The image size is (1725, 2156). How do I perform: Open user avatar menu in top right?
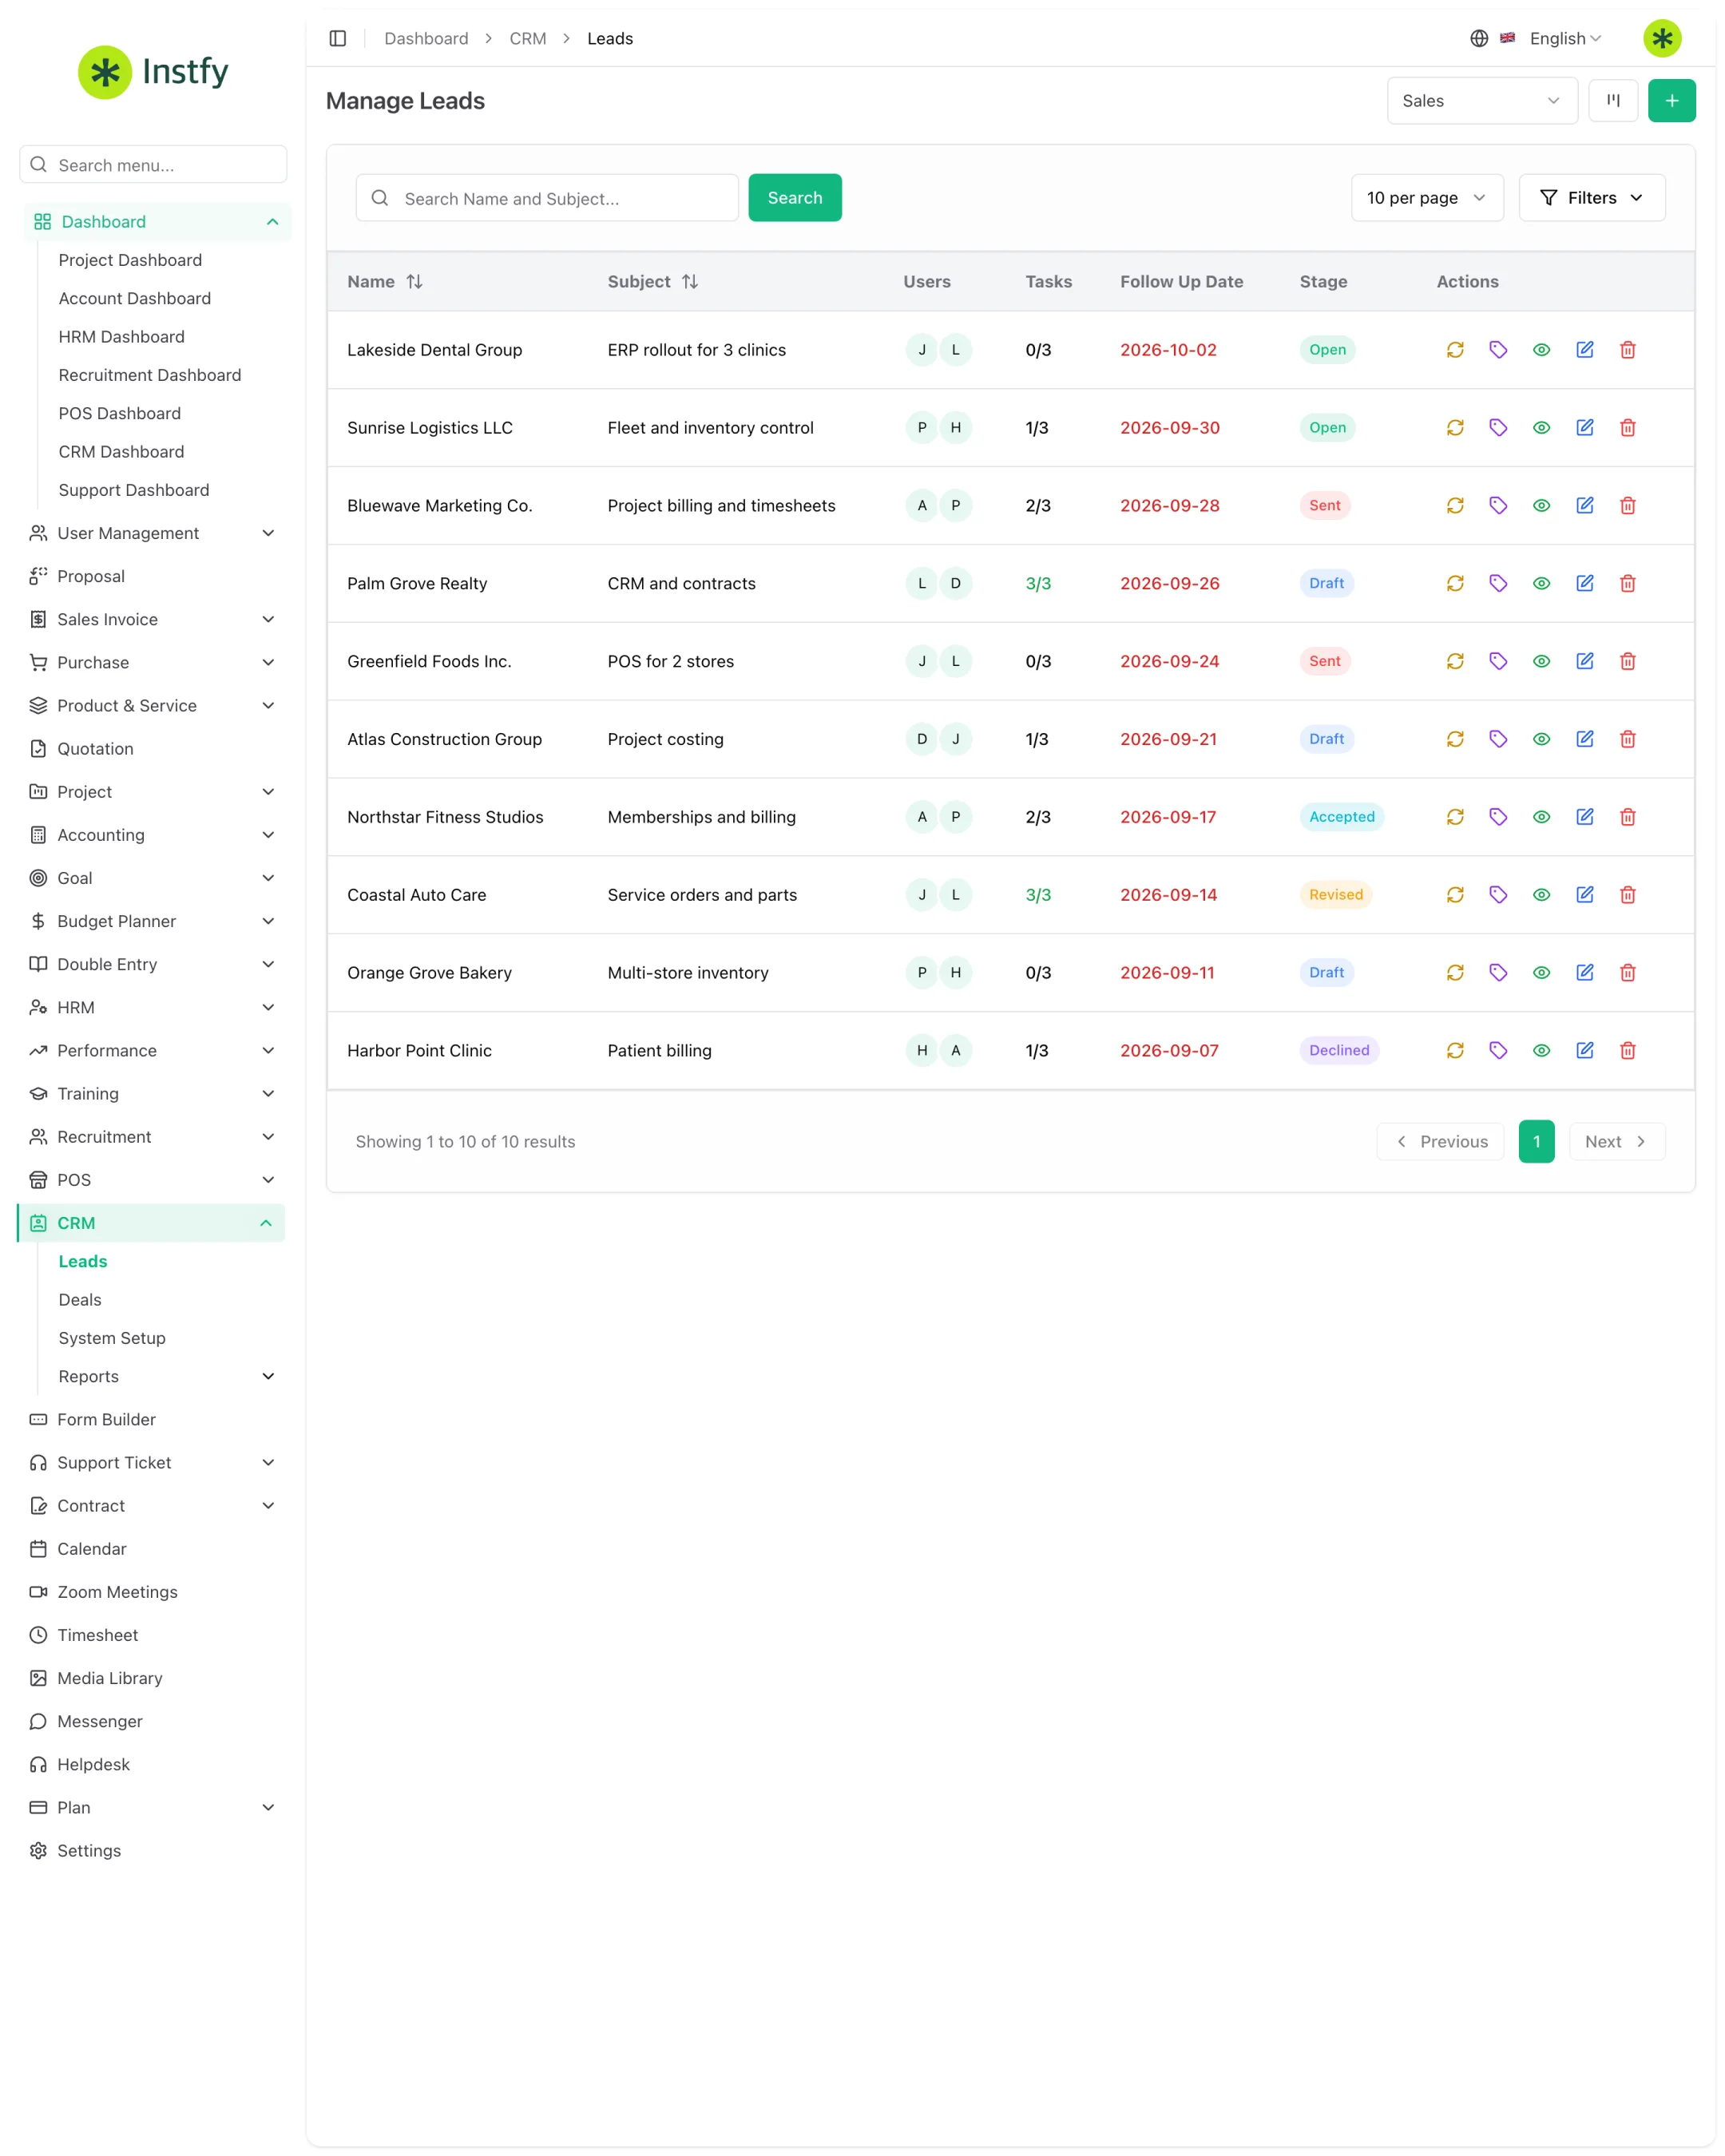(1661, 38)
